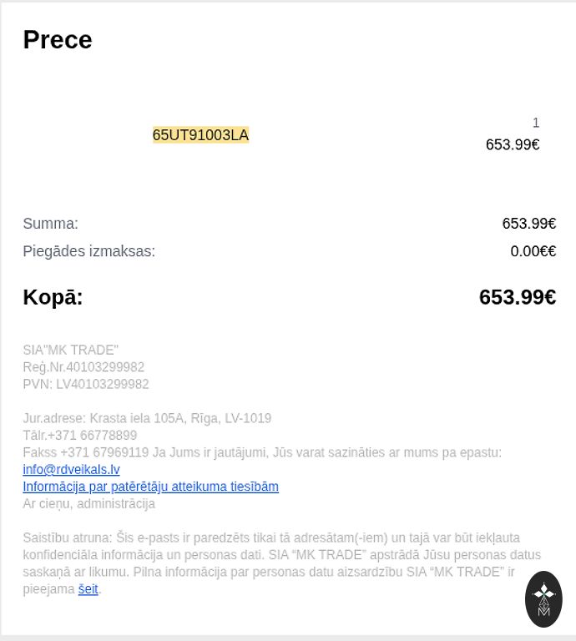Viewport: 576px width, 641px height.
Task: Click the "Summa:" label
Action: 50,224
